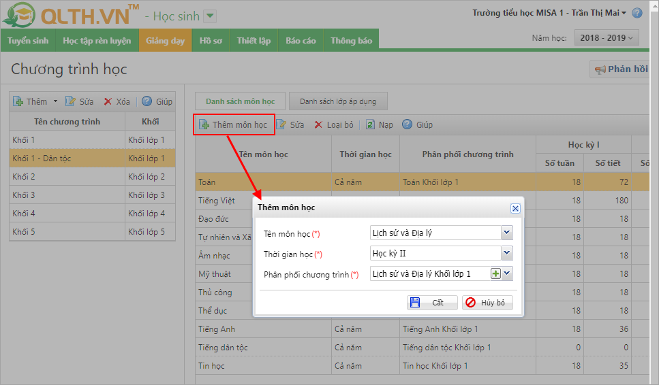Image resolution: width=659 pixels, height=385 pixels.
Task: Expand the Phân phối chương trình dropdown arrow
Action: click(x=507, y=273)
